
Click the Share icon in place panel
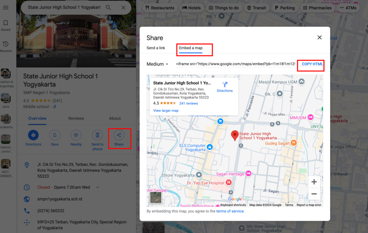coord(119,135)
